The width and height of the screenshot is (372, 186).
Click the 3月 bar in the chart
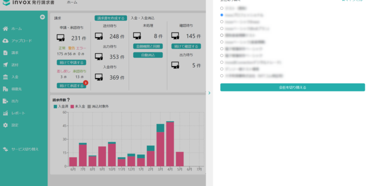160,145
